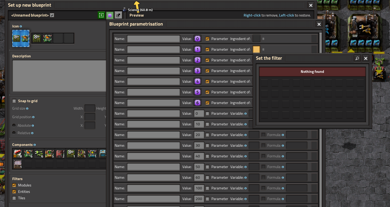Select the second icon slot with the selector combinator

pos(47,38)
